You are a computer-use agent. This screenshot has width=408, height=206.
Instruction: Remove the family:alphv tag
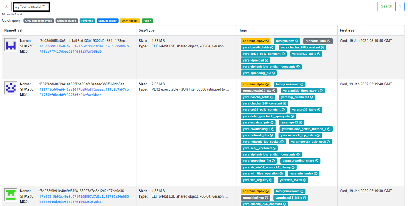point(297,41)
